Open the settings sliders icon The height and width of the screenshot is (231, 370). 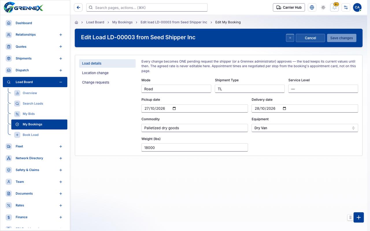point(346,8)
